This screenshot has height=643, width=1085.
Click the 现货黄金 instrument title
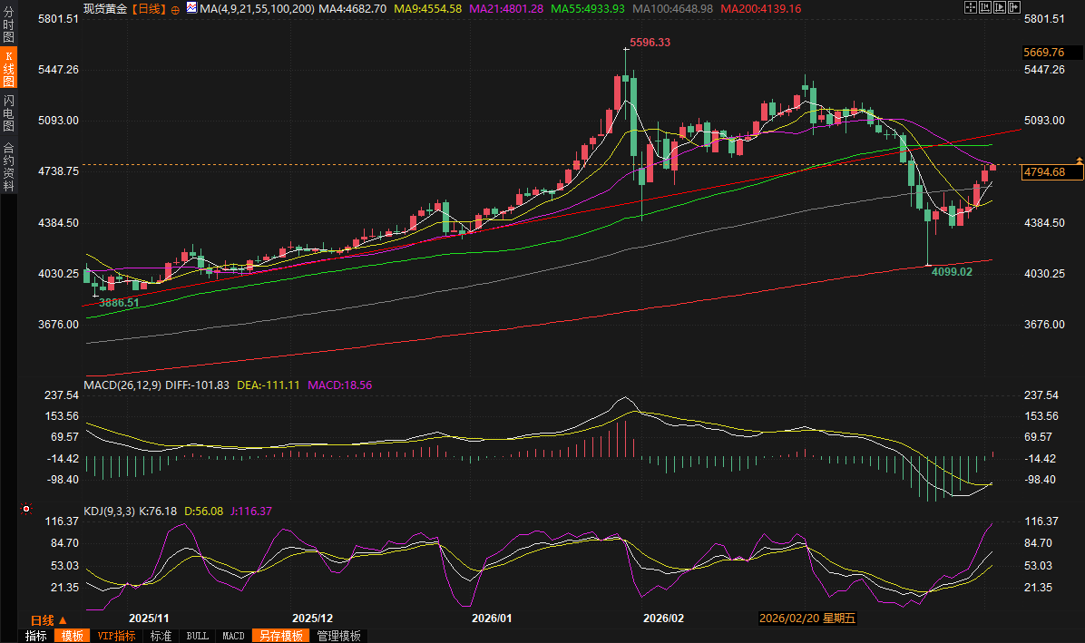(105, 9)
